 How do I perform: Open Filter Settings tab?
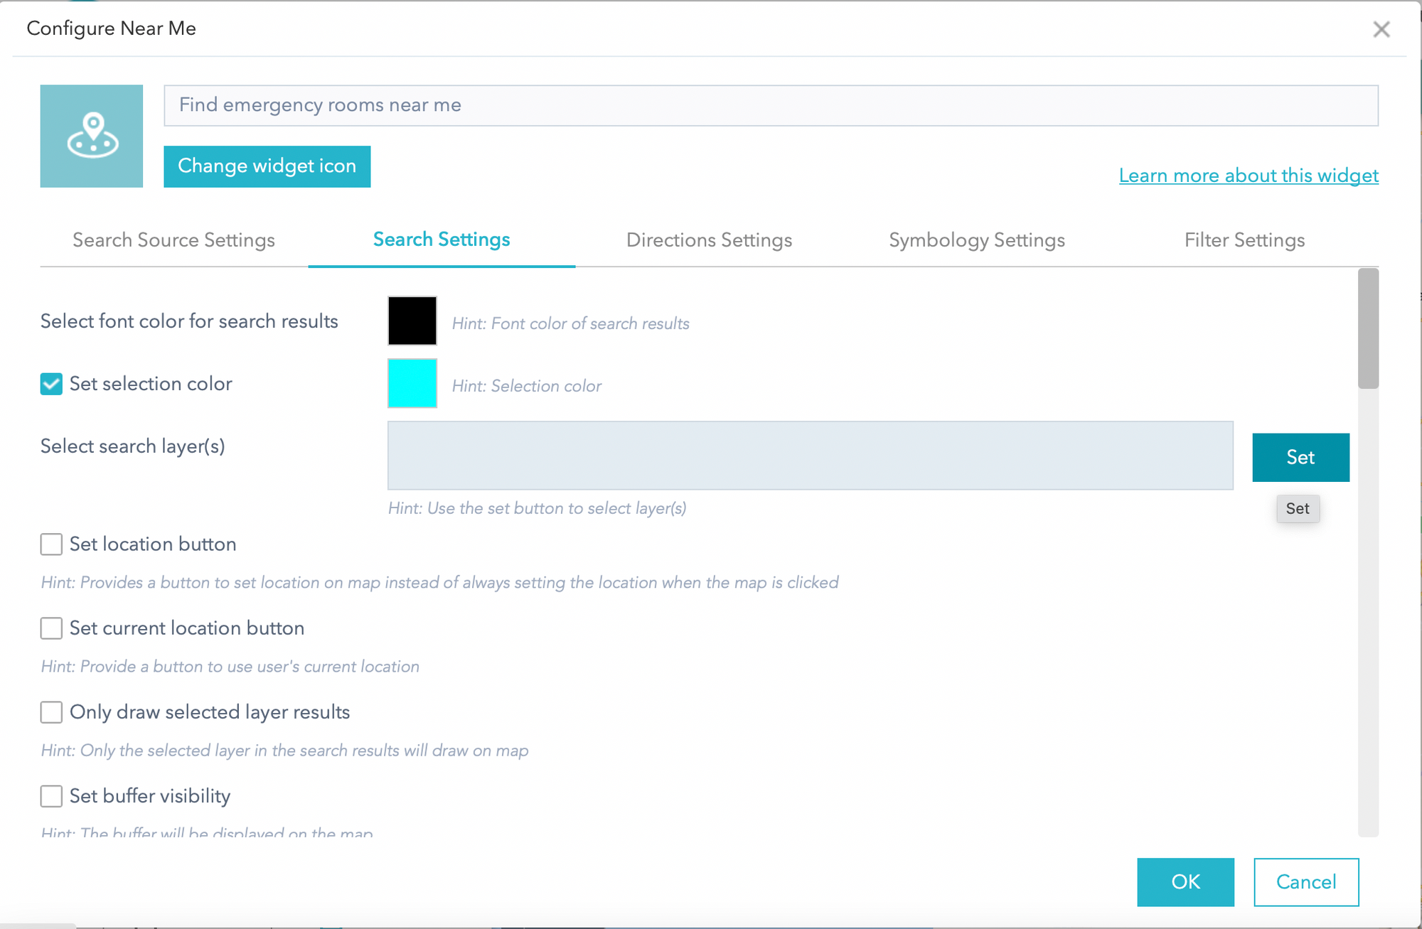(1244, 240)
